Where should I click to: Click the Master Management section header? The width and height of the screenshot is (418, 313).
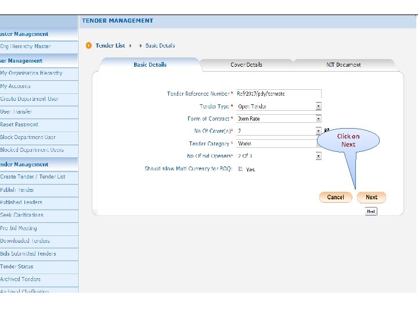tap(39, 34)
